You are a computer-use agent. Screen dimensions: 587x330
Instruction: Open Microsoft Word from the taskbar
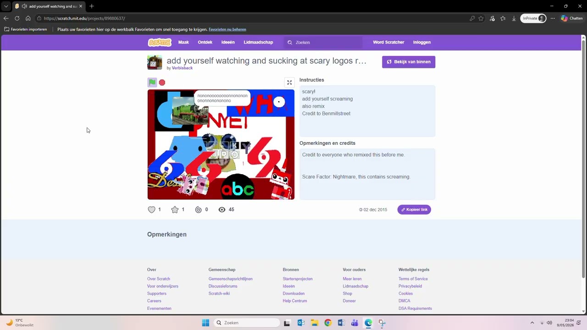tap(341, 323)
